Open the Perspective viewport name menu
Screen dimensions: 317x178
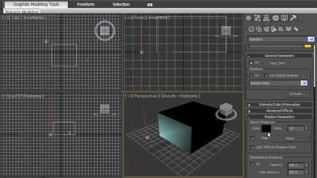[x=145, y=96]
